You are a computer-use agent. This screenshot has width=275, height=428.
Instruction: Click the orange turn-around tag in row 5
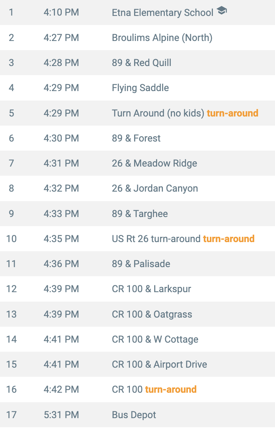[233, 113]
